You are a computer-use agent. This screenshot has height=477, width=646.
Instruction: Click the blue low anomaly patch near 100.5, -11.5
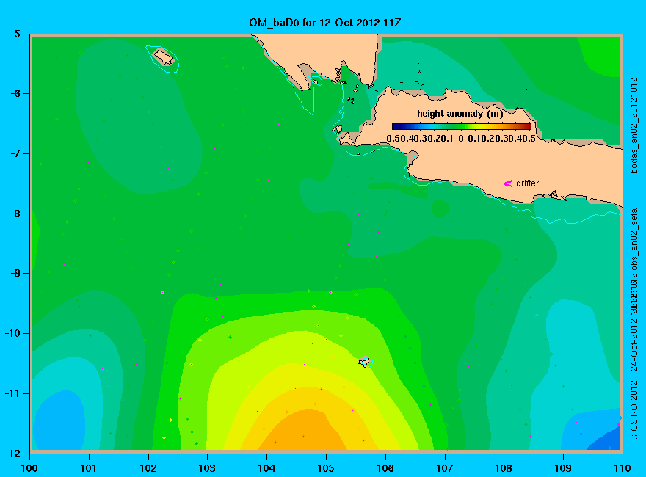point(59,421)
